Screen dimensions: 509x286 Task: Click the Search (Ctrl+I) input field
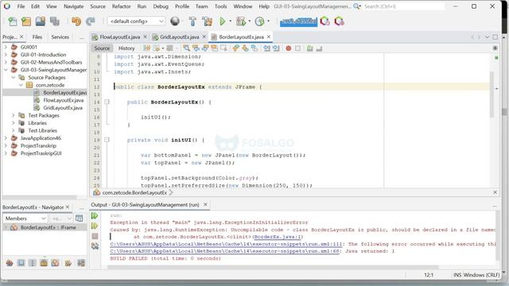[404, 6]
